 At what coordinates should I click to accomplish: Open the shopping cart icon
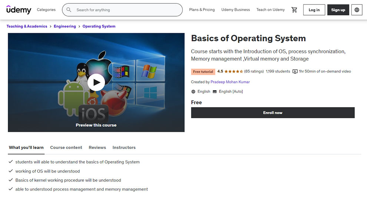click(294, 10)
